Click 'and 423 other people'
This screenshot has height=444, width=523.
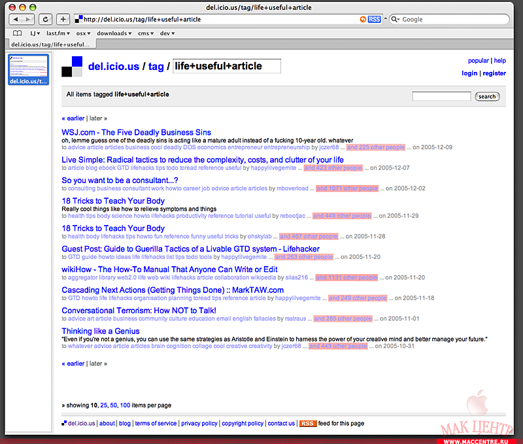(x=333, y=168)
